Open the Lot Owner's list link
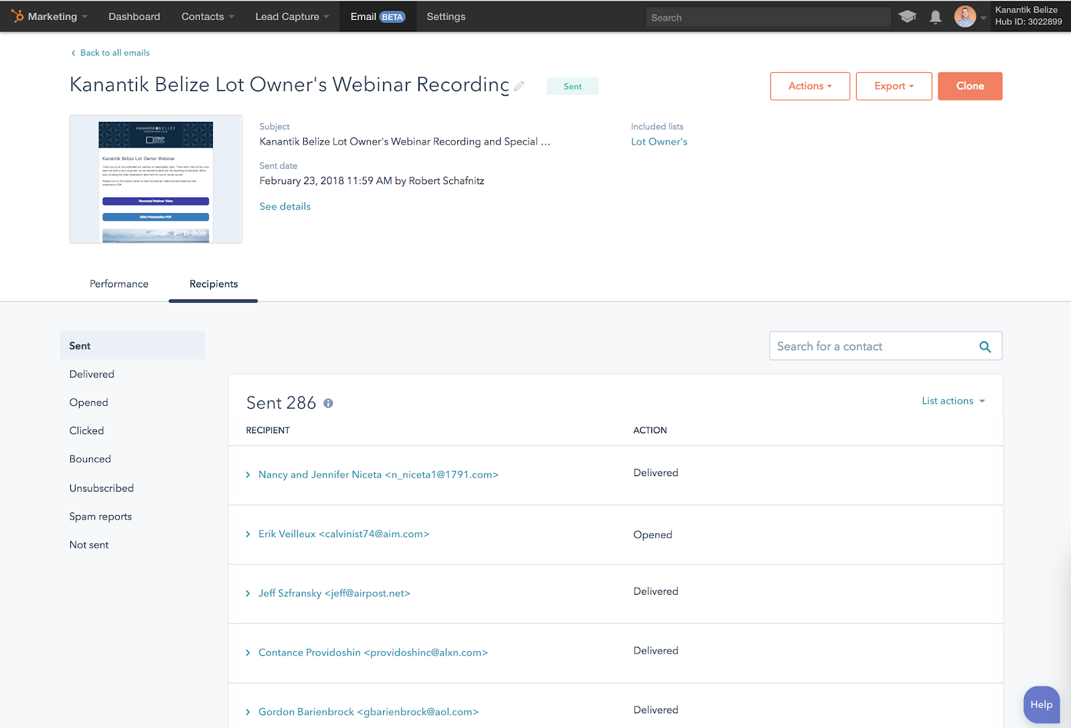1071x728 pixels. pos(659,142)
